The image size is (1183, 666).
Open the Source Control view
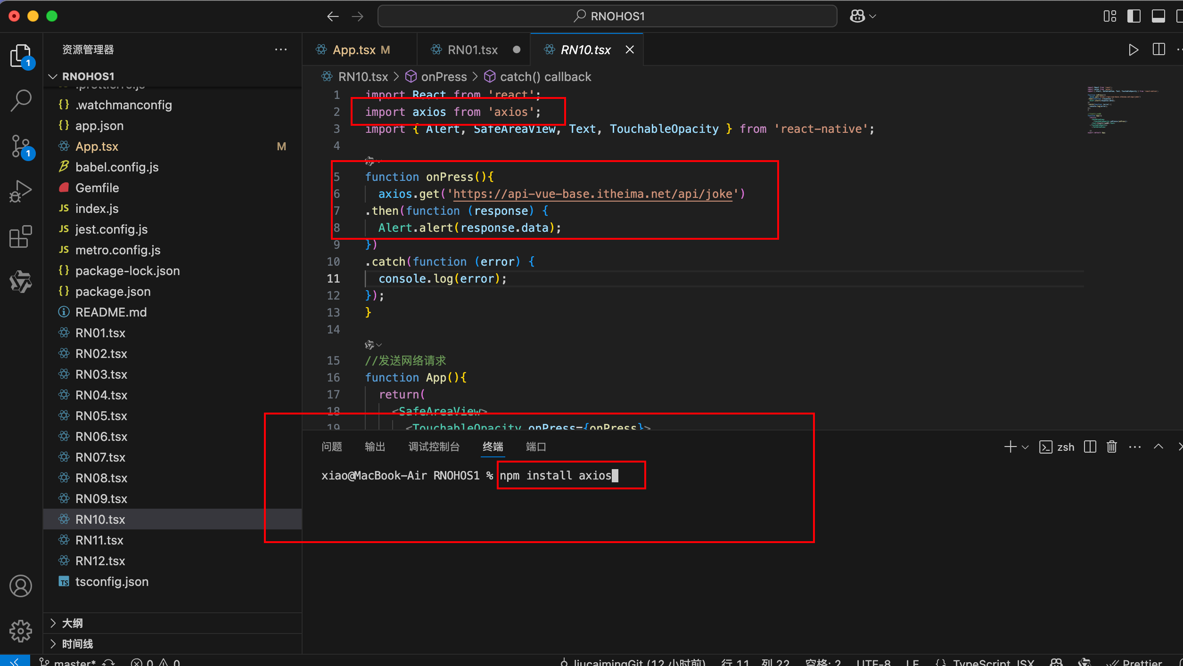tap(21, 146)
